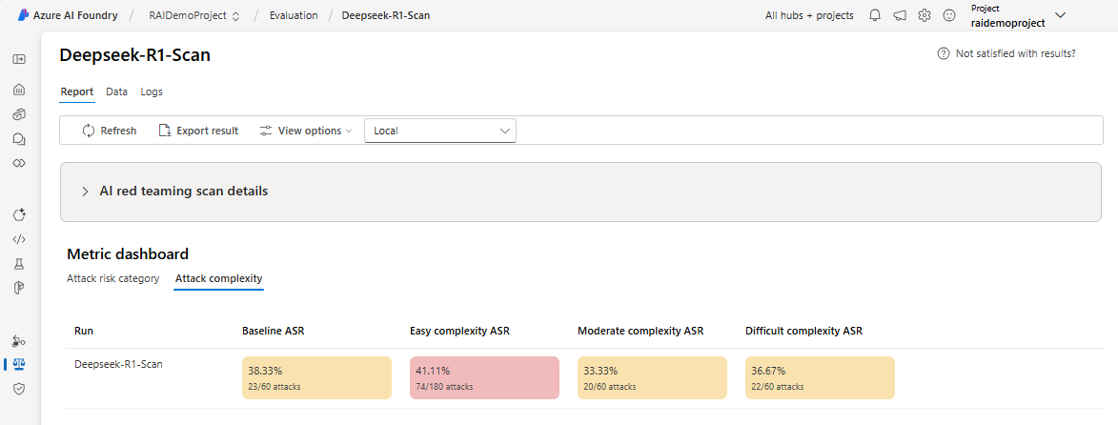
Task: Open the home icon in sidebar
Action: point(18,90)
